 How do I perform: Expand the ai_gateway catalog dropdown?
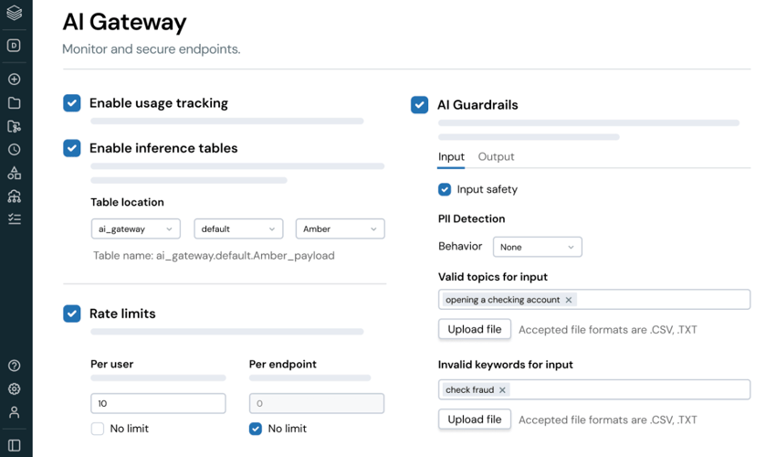coord(135,228)
